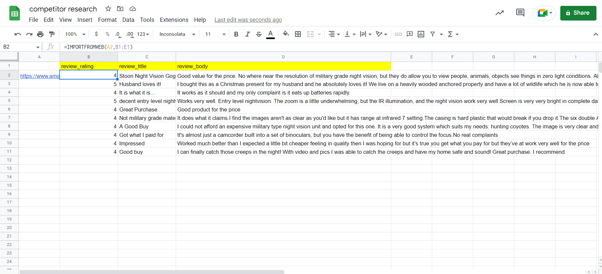Open the Inconsolata font dropdown
Screen dimensions: 602x274
coord(177,34)
